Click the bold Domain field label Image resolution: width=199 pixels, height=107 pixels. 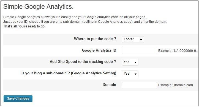tap(109, 85)
